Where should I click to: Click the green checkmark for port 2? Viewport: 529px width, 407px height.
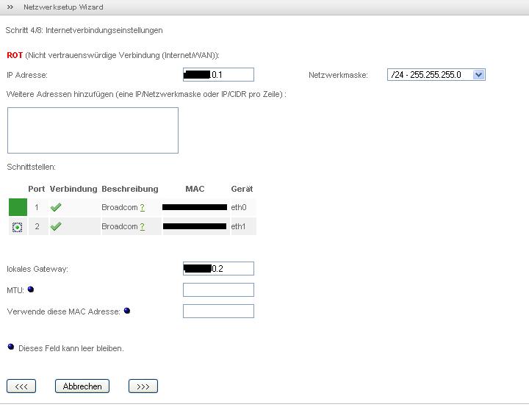(x=56, y=226)
